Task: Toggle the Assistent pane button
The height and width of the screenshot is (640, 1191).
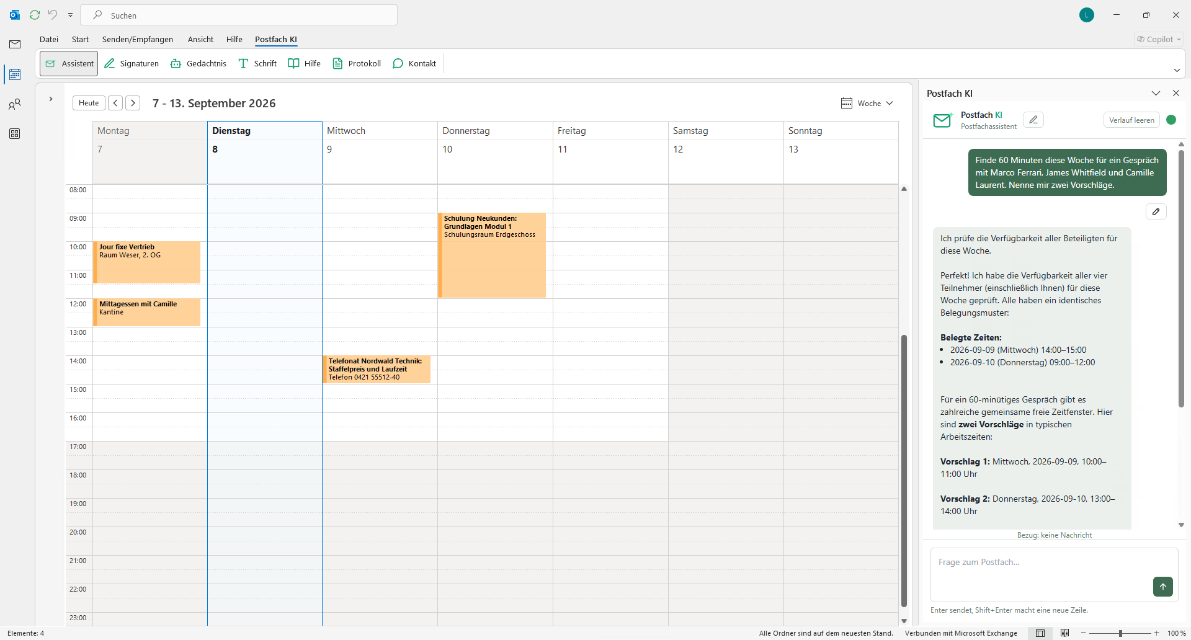Action: point(69,63)
